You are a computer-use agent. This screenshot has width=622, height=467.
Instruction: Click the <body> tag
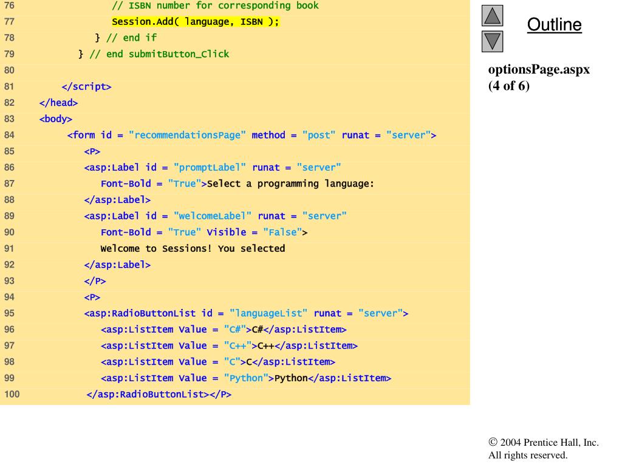(55, 119)
